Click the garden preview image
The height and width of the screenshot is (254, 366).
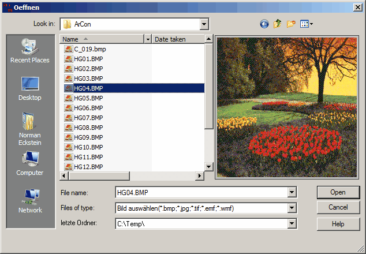click(287, 107)
